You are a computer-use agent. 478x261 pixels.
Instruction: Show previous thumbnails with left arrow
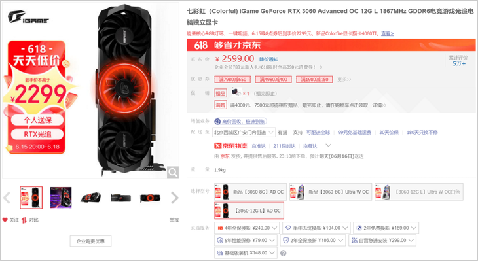(x=7, y=198)
